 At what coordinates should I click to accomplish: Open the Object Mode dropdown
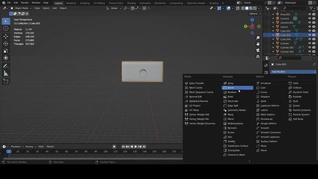[x=21, y=8]
